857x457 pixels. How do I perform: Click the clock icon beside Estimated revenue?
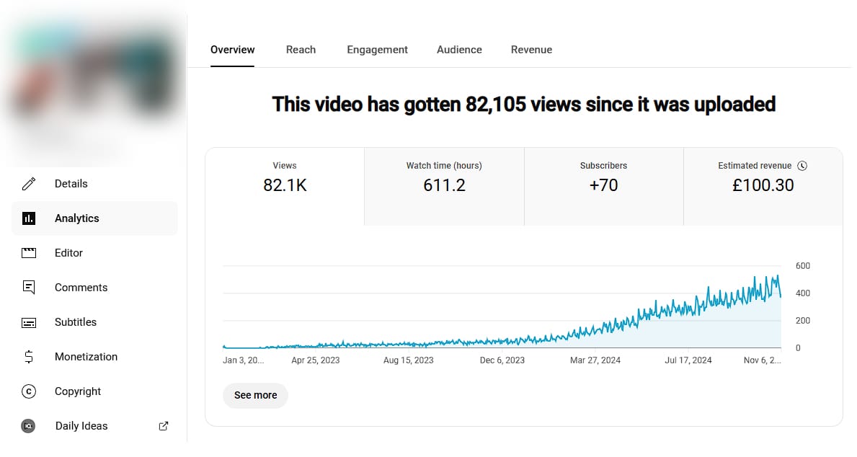point(802,166)
